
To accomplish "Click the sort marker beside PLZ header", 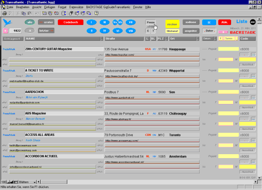I will [x=167, y=39].
